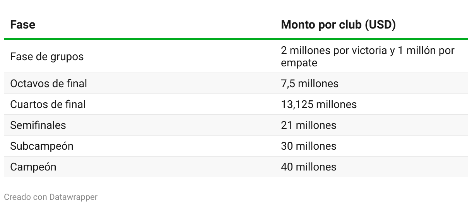Image resolution: width=472 pixels, height=206 pixels.
Task: Click the Monto por club (USD) header
Action: (x=338, y=25)
